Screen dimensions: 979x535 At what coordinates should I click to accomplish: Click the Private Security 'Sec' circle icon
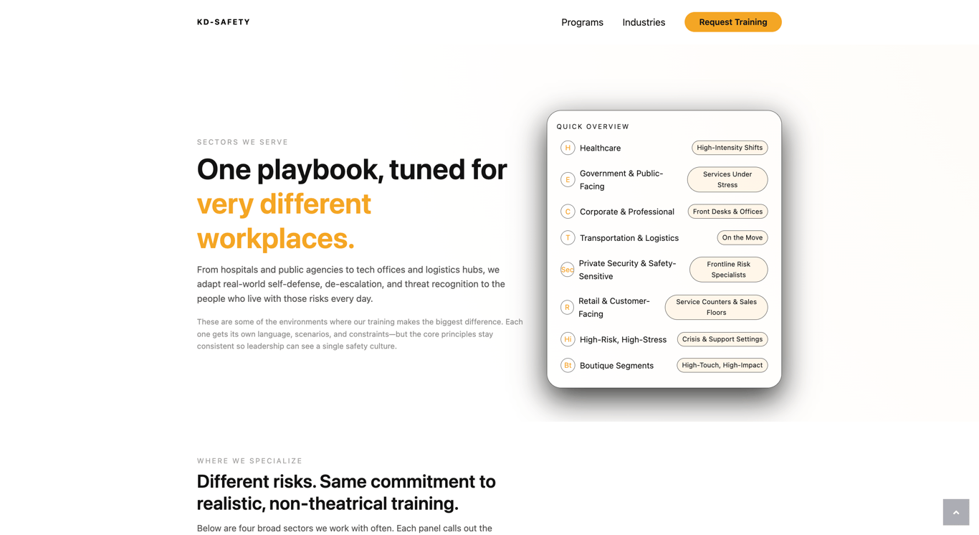(567, 270)
